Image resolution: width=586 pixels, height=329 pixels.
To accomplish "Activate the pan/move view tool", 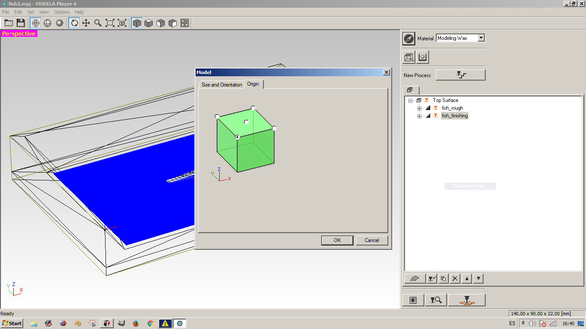I will [86, 23].
